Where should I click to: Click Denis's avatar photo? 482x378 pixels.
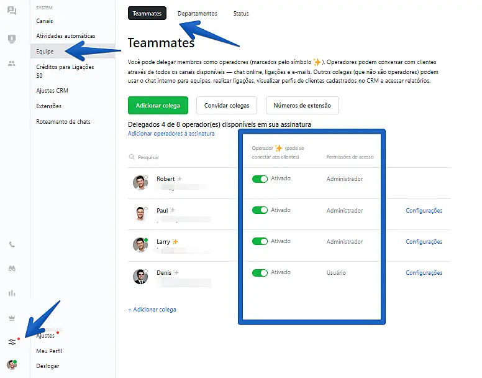[x=140, y=276]
